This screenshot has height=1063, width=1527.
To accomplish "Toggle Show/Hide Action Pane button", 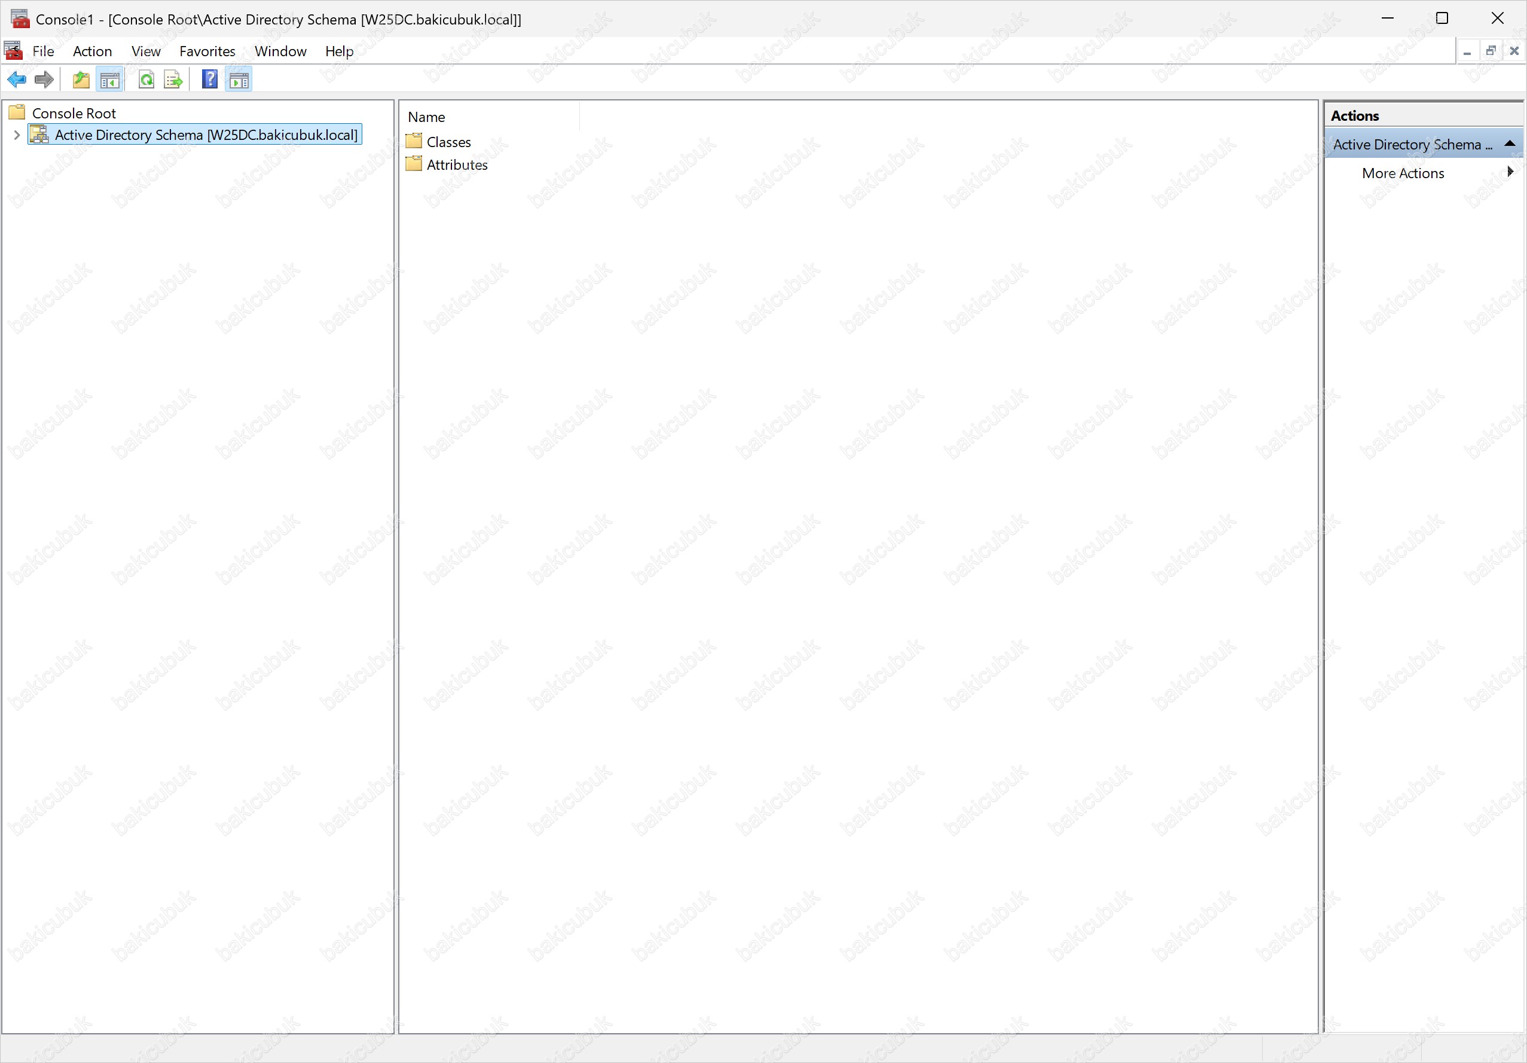I will pyautogui.click(x=239, y=80).
